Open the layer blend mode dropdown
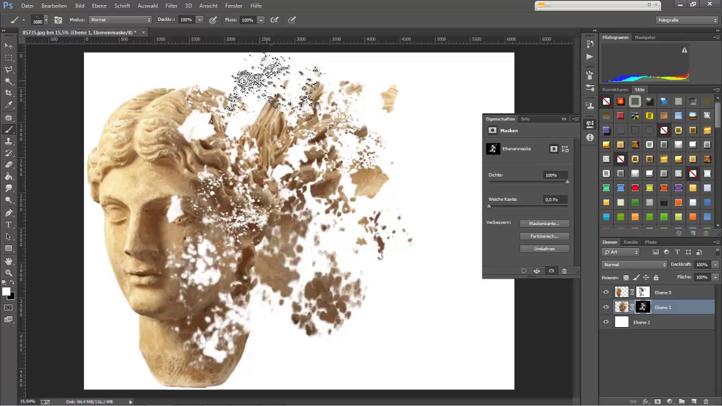Screen dimensions: 722x406 [635, 264]
